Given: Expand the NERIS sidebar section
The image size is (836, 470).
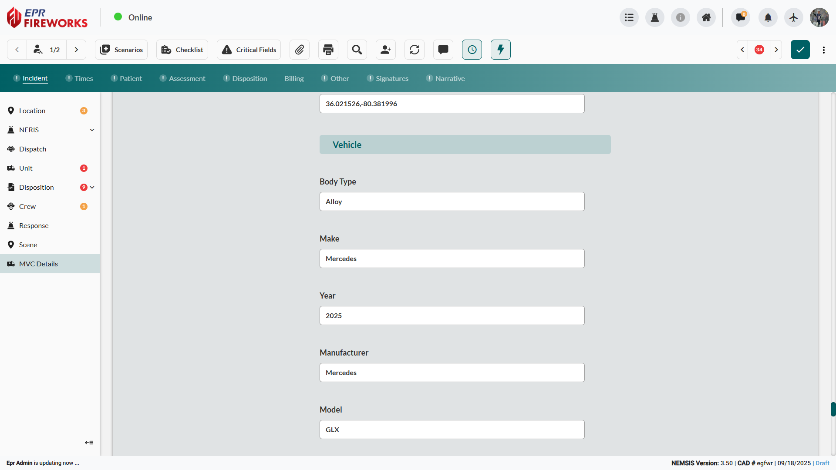Looking at the screenshot, I should click(x=92, y=130).
